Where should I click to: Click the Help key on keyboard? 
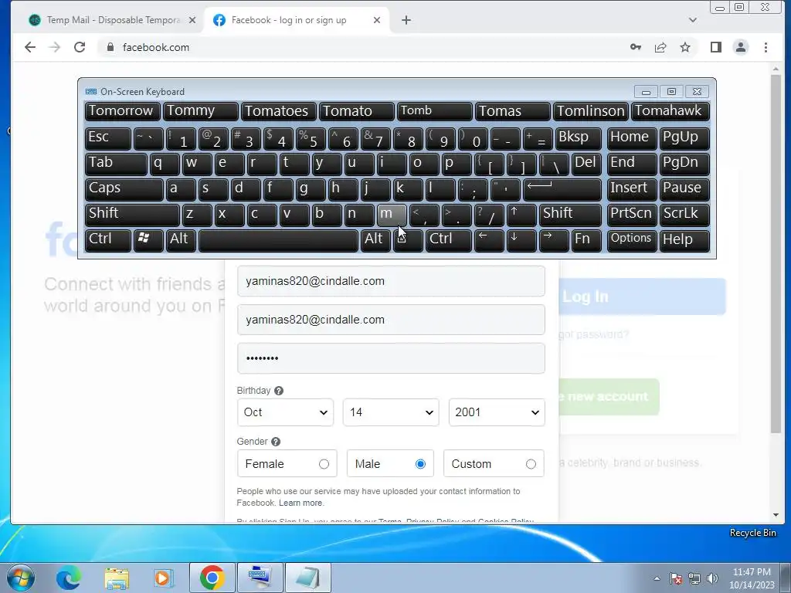point(684,240)
